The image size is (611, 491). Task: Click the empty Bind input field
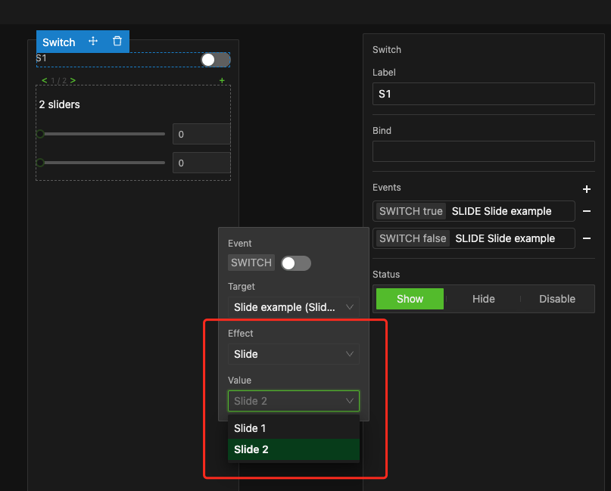(x=484, y=151)
